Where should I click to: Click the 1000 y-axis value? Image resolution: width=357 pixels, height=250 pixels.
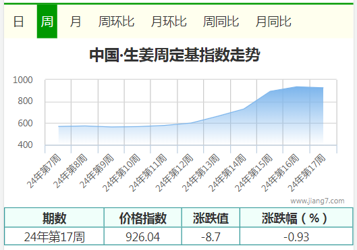coord(23,80)
